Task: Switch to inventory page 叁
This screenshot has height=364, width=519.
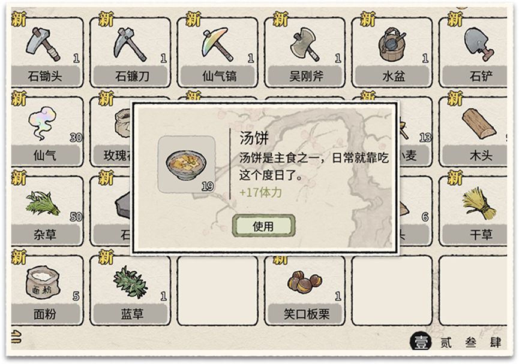Action: coord(470,342)
